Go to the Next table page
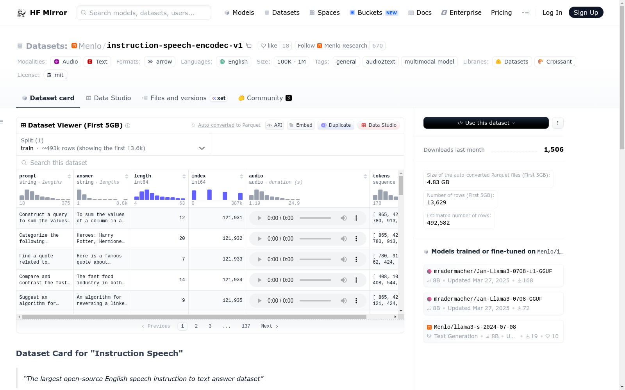Image resolution: width=625 pixels, height=390 pixels. pyautogui.click(x=270, y=326)
